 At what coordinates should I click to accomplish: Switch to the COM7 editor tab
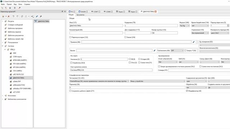click(96, 11)
